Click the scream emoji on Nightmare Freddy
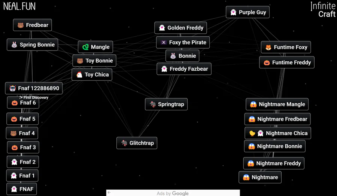337x196 pixels. 251,163
